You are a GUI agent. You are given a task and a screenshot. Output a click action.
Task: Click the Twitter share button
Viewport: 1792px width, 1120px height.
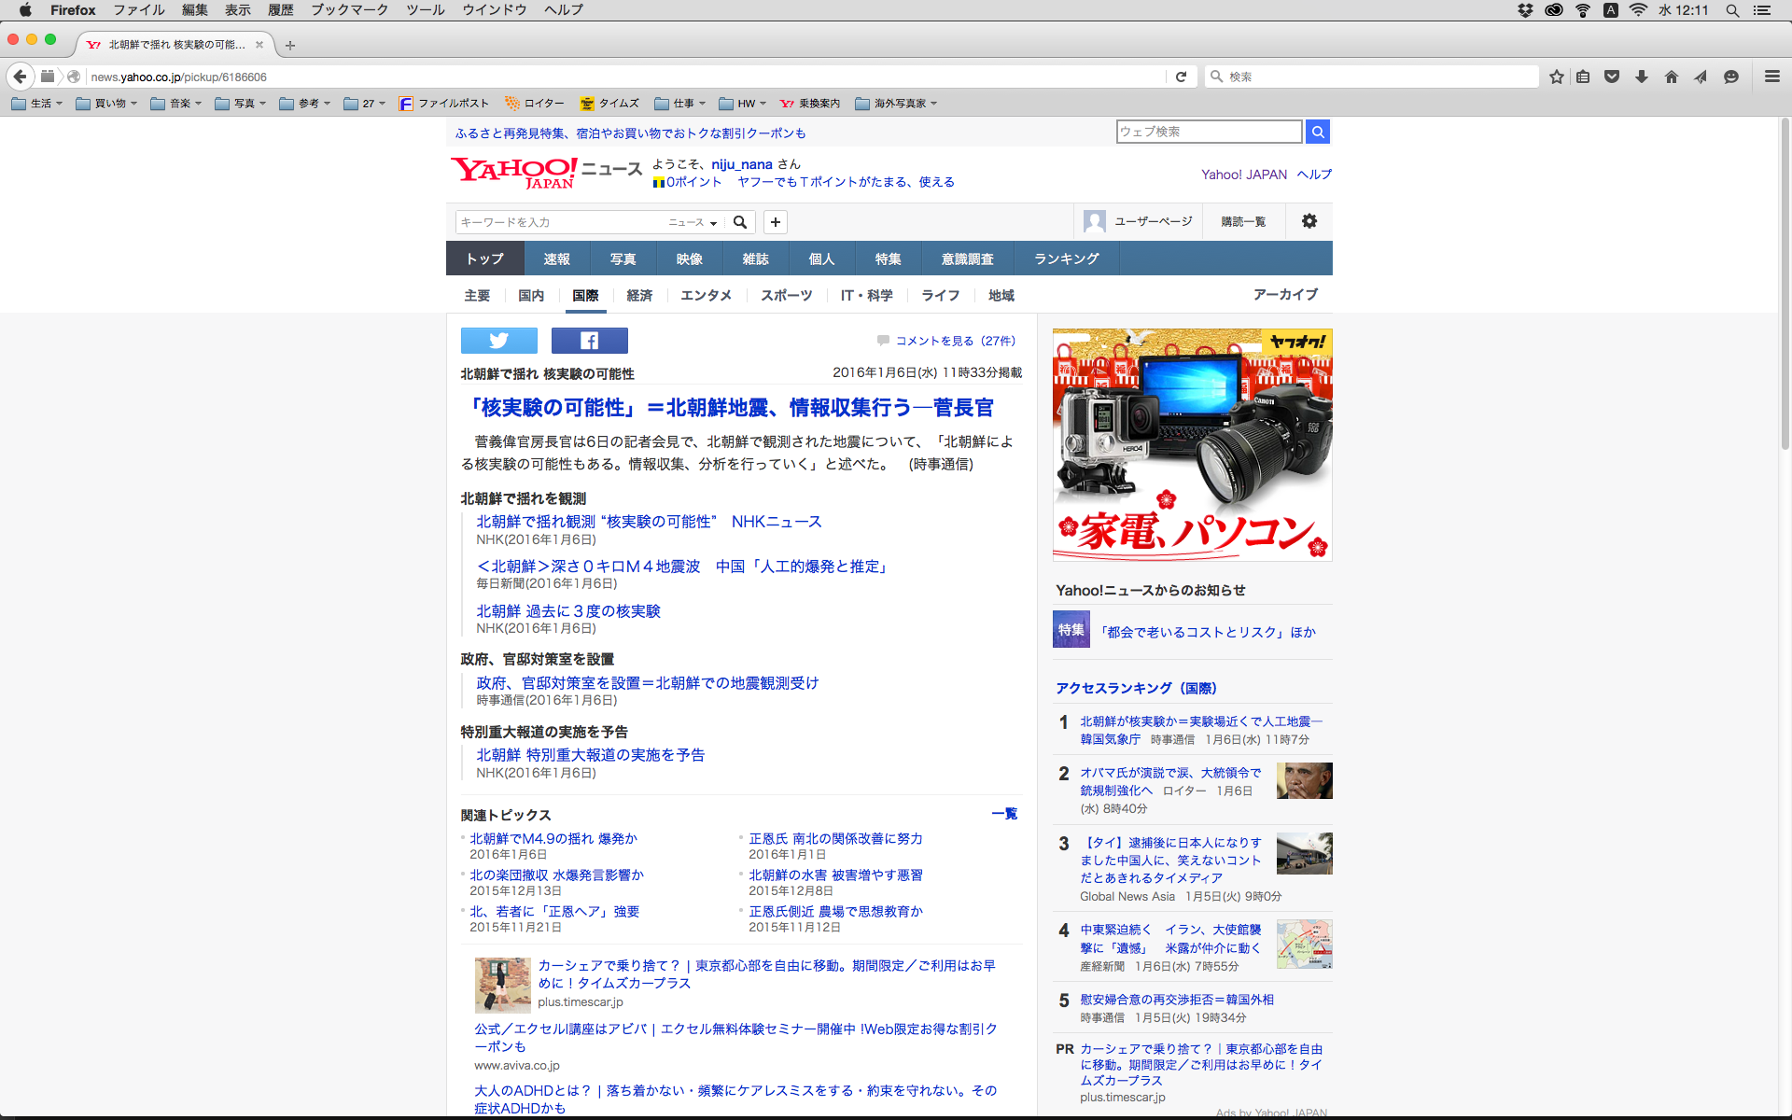tap(498, 341)
